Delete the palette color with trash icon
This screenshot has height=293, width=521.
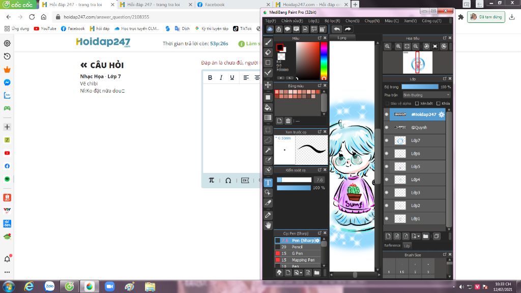288,121
